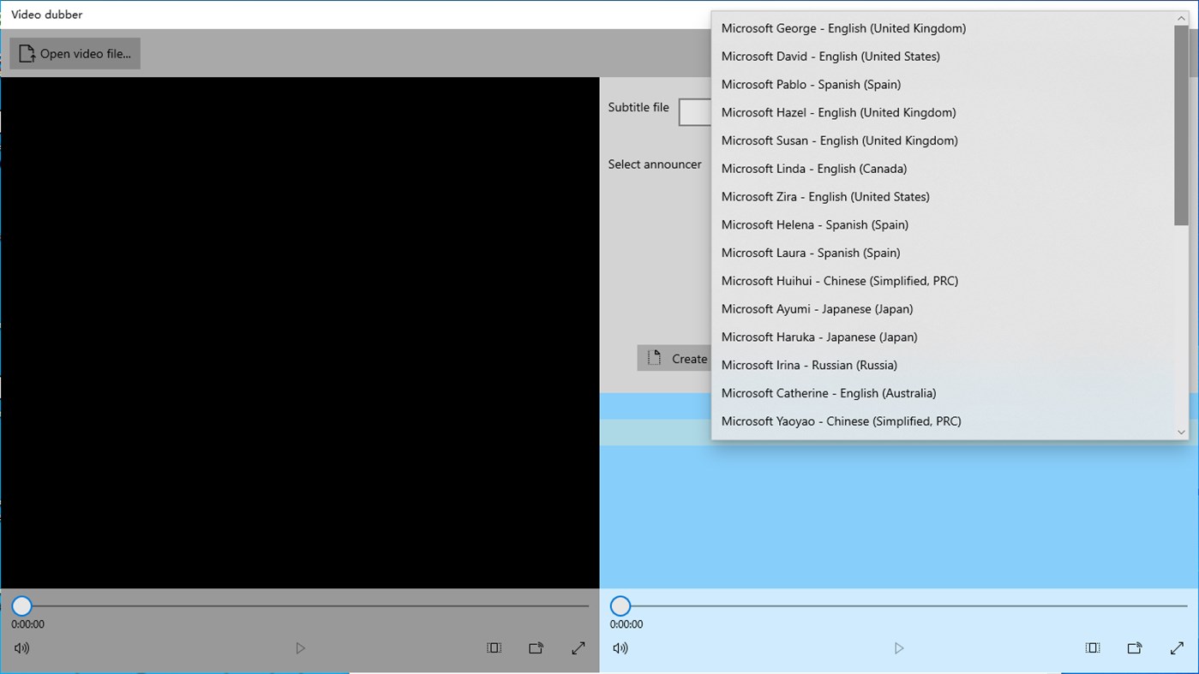1199x674 pixels.
Task: Play the dubbed video
Action: click(x=898, y=647)
